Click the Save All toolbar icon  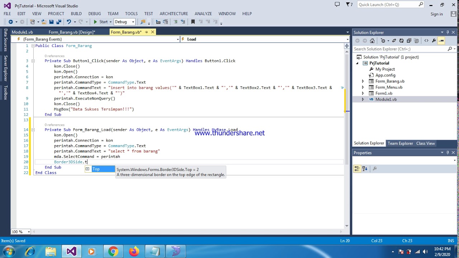pyautogui.click(x=59, y=22)
